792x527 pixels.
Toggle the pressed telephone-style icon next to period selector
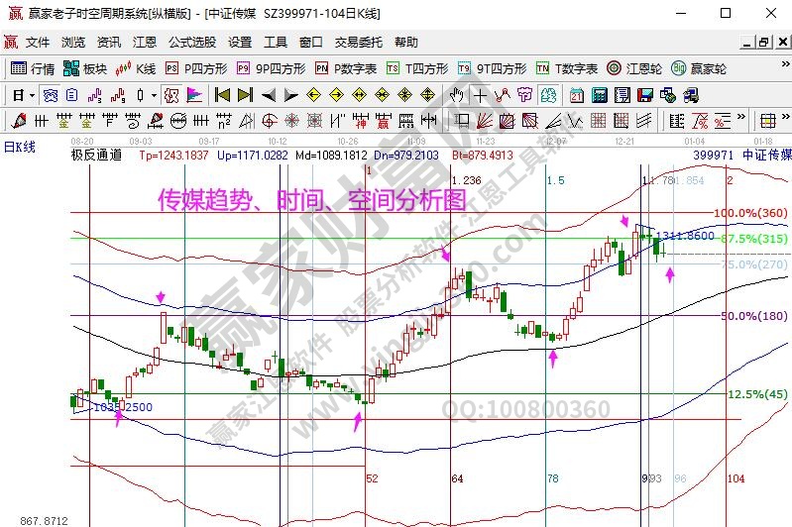pos(51,95)
